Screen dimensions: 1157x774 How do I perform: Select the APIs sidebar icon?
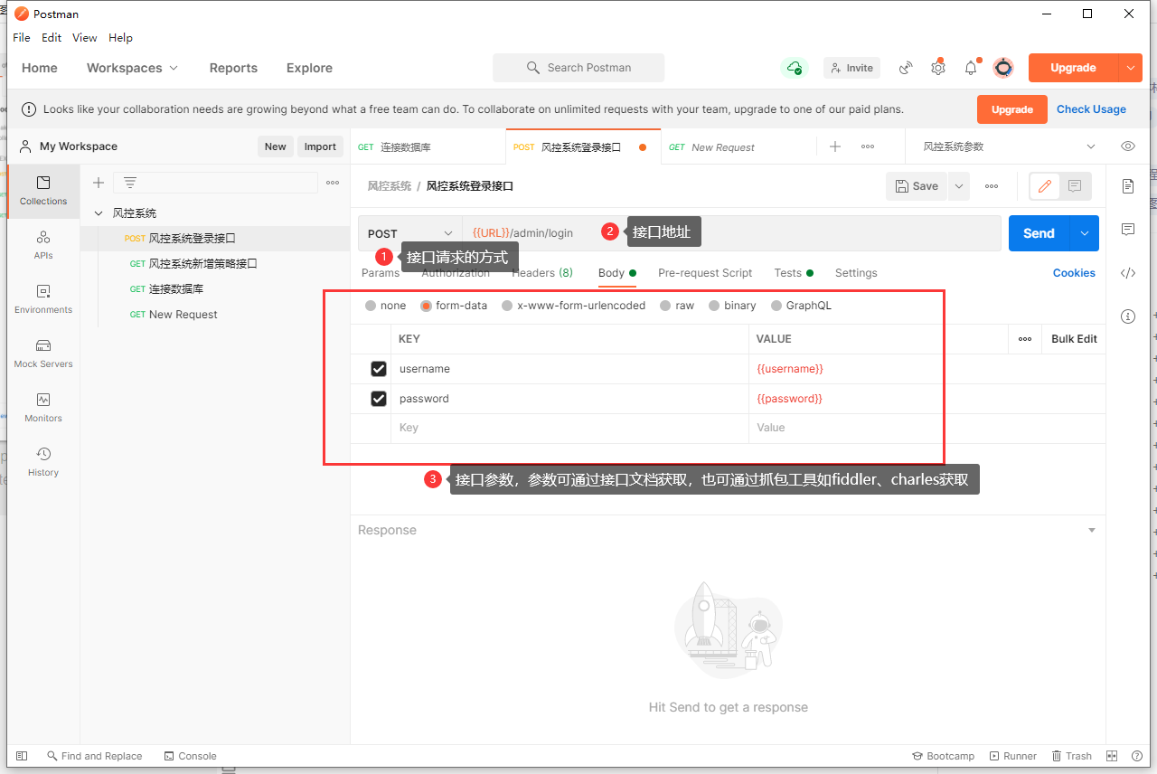[42, 245]
